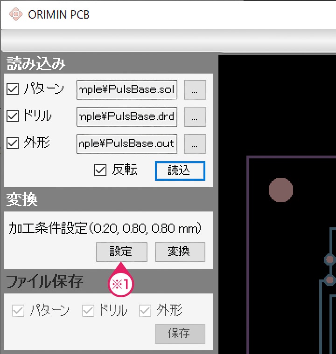Browse for the pattern file
The image size is (336, 354).
point(195,90)
